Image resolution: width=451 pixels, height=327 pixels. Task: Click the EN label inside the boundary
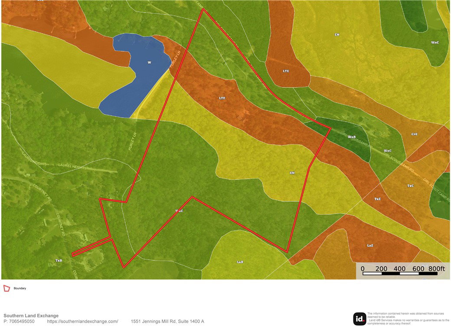(292, 173)
